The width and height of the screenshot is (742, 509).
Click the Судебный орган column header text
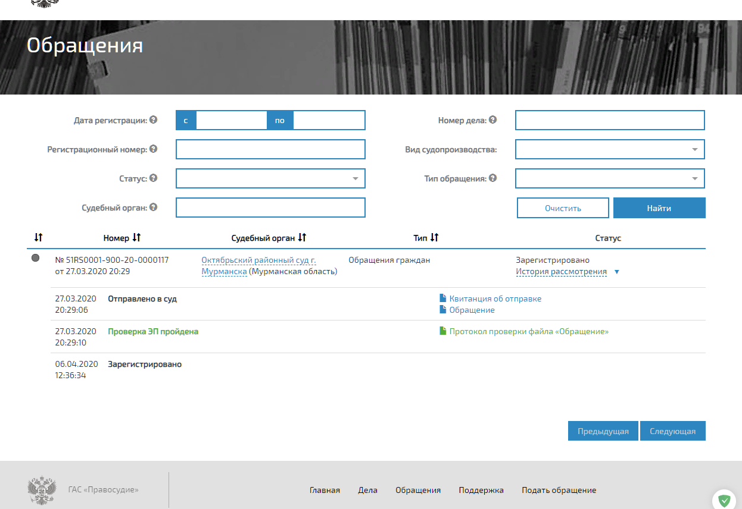pyautogui.click(x=263, y=238)
